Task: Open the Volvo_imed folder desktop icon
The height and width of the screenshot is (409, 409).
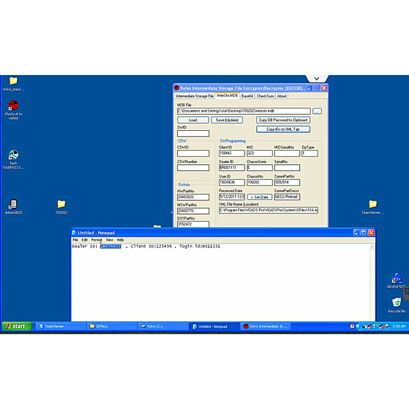Action: tap(13, 81)
